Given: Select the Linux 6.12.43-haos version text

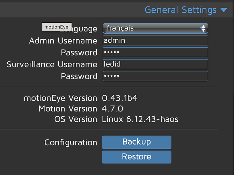Looking at the screenshot, I should coord(140,119).
